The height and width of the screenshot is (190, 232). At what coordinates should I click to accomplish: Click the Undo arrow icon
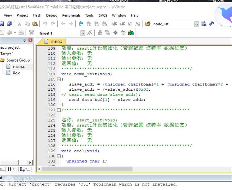coord(45,24)
